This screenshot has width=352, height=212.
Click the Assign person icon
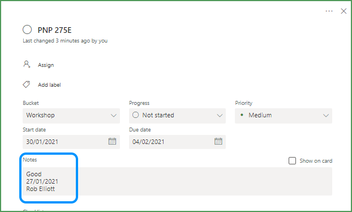tap(27, 65)
